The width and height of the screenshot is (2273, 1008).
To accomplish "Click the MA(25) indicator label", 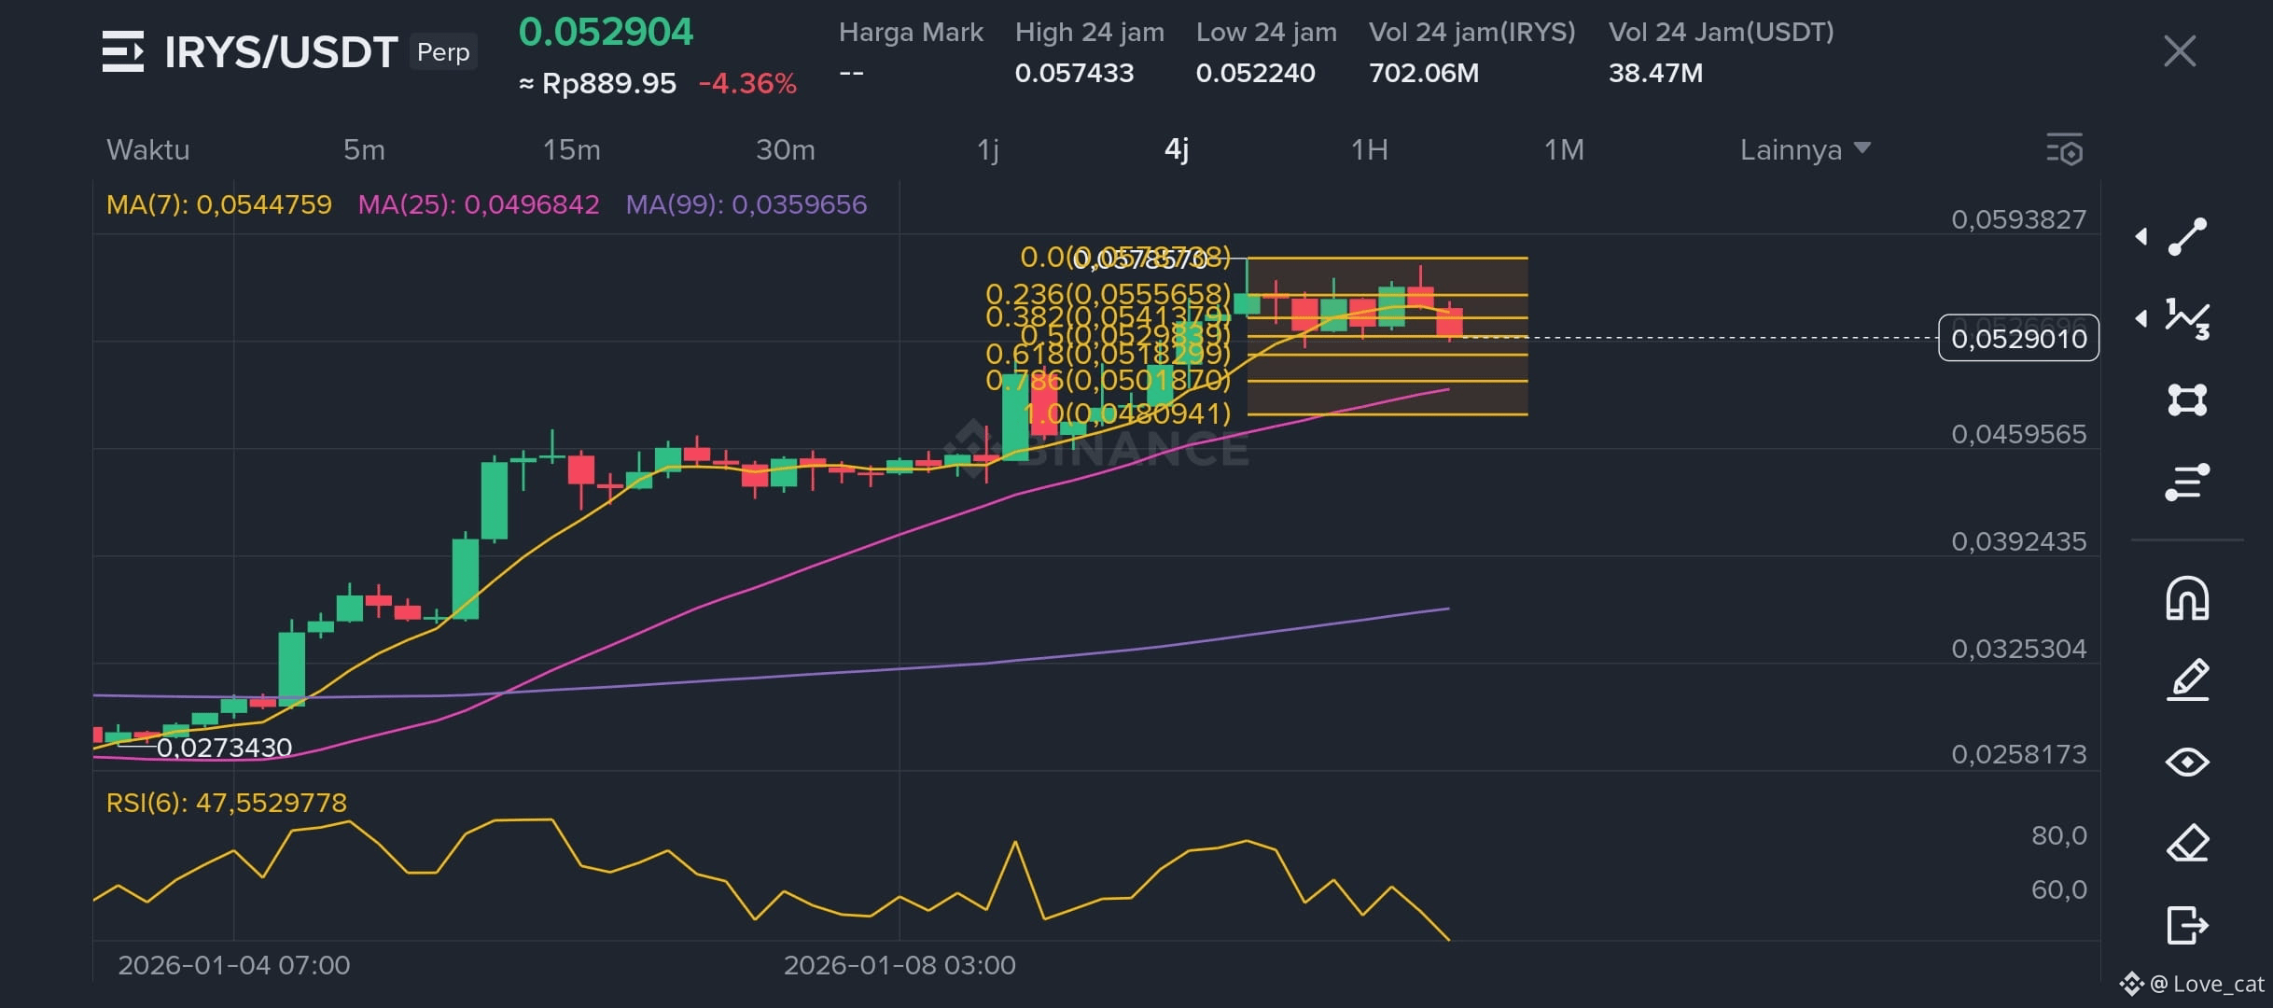I will (479, 204).
